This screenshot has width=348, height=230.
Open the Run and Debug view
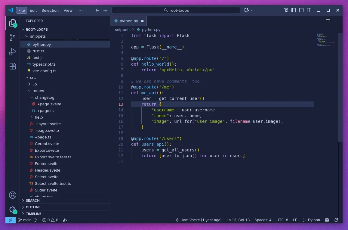point(12,51)
